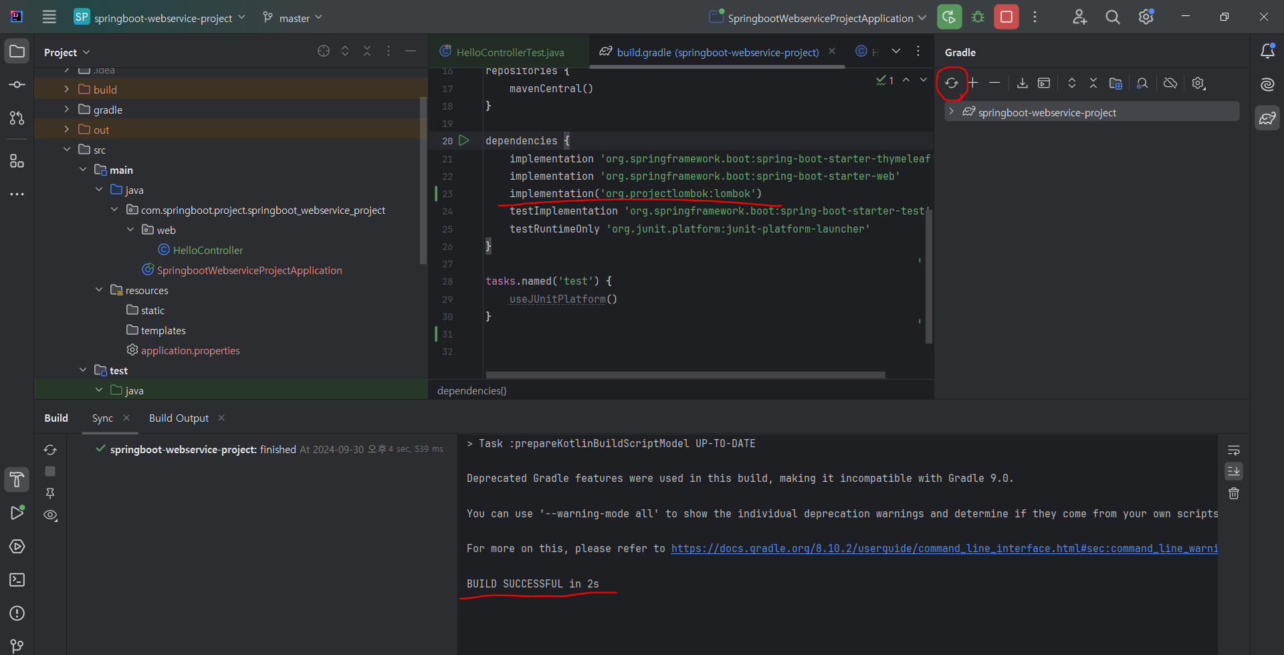
Task: Open the project name dropdown
Action: pos(160,18)
